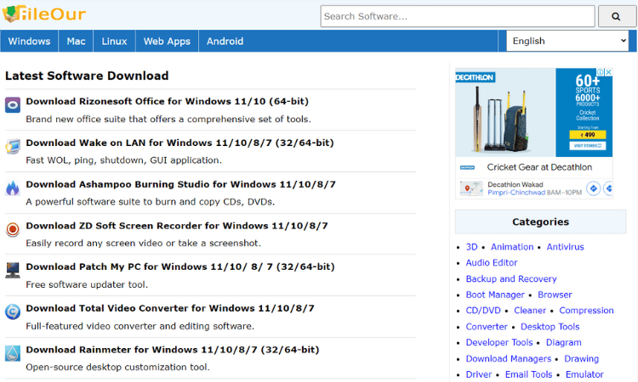Open the Diagram category
The height and width of the screenshot is (382, 638).
[563, 343]
